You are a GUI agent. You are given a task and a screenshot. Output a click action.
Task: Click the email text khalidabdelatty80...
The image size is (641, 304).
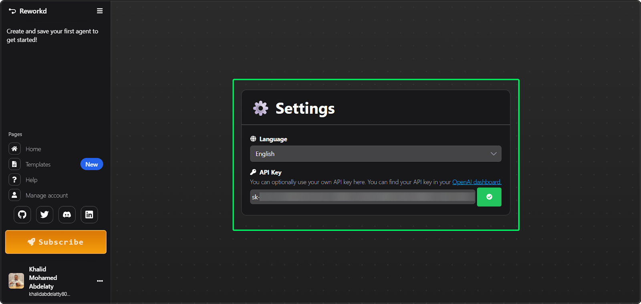point(50,294)
